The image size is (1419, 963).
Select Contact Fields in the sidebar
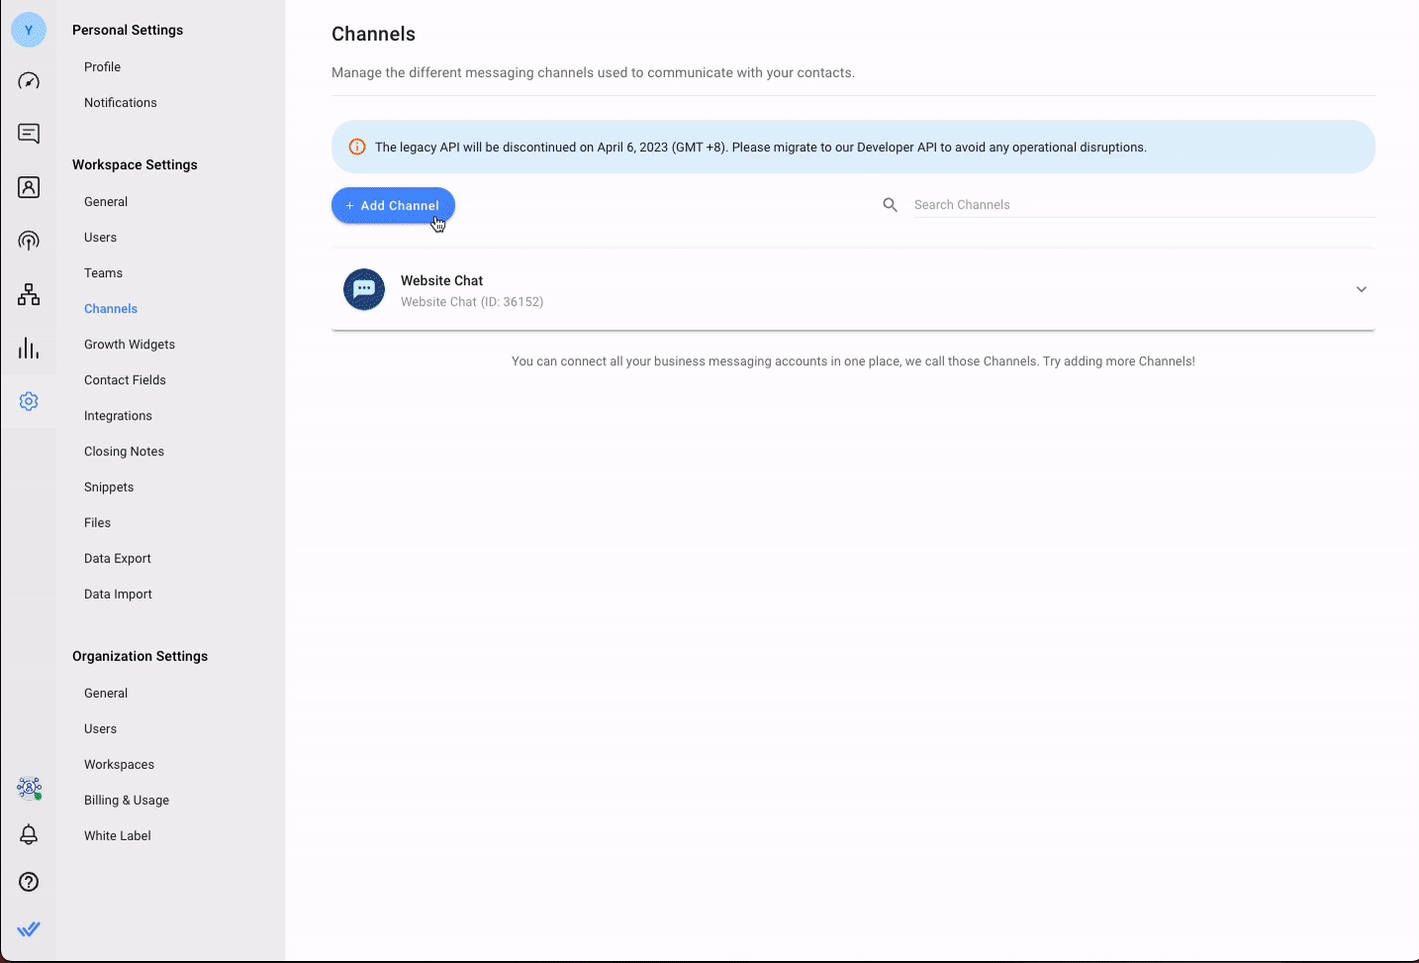point(125,380)
